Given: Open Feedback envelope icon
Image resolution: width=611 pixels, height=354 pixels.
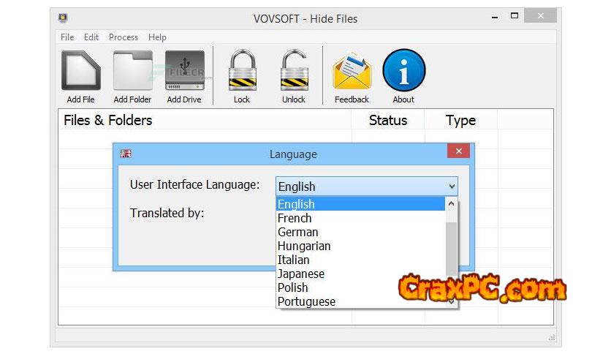Looking at the screenshot, I should click(352, 72).
